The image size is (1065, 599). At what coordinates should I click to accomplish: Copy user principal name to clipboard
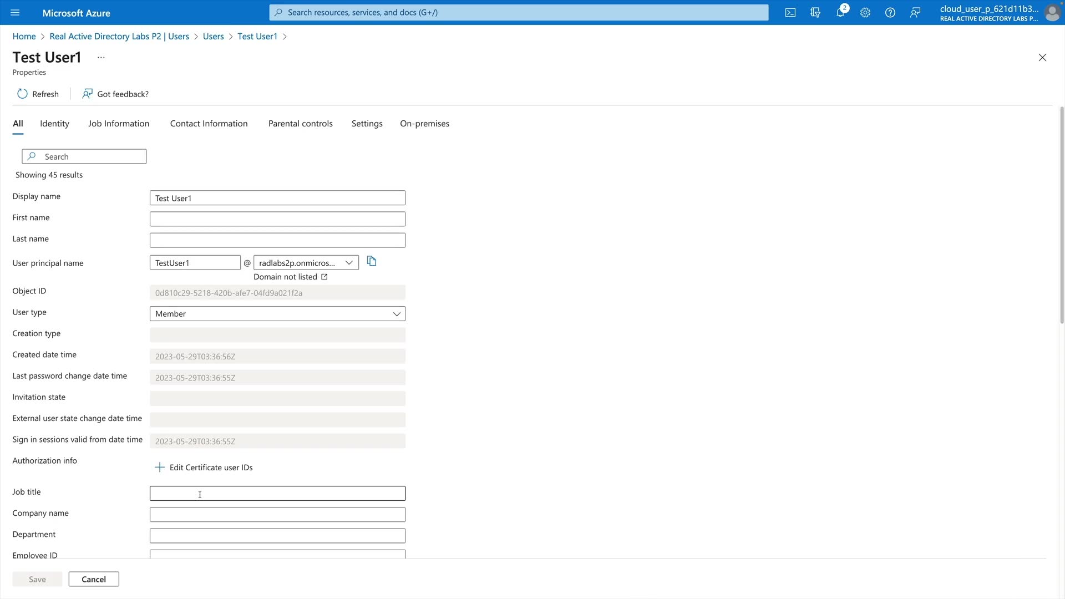tap(372, 261)
